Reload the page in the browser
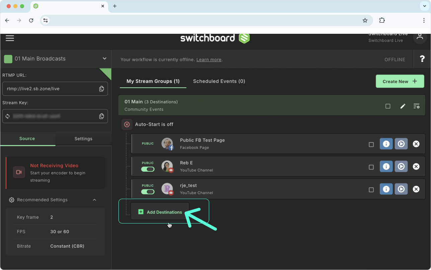This screenshot has height=270, width=431. click(x=31, y=20)
